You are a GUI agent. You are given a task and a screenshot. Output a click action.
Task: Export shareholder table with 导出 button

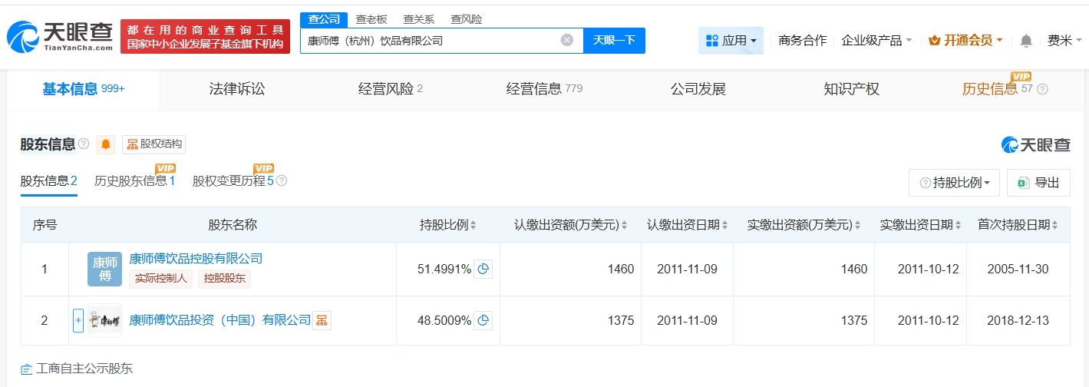click(x=1038, y=183)
